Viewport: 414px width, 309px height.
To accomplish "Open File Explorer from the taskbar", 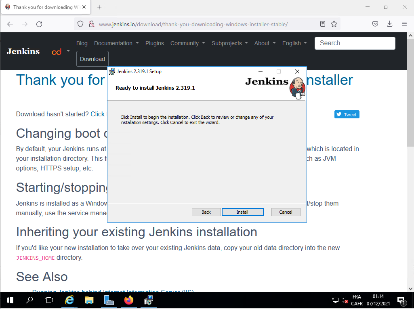I will (89, 300).
